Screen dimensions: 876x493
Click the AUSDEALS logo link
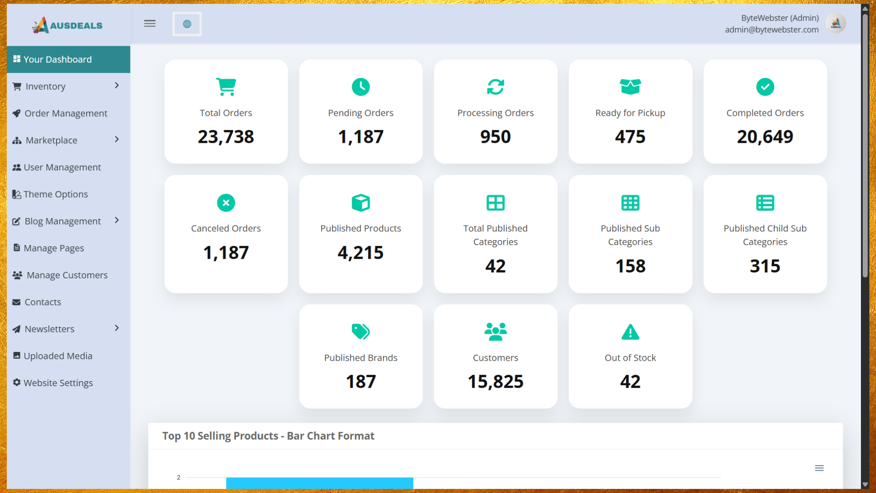click(68, 25)
